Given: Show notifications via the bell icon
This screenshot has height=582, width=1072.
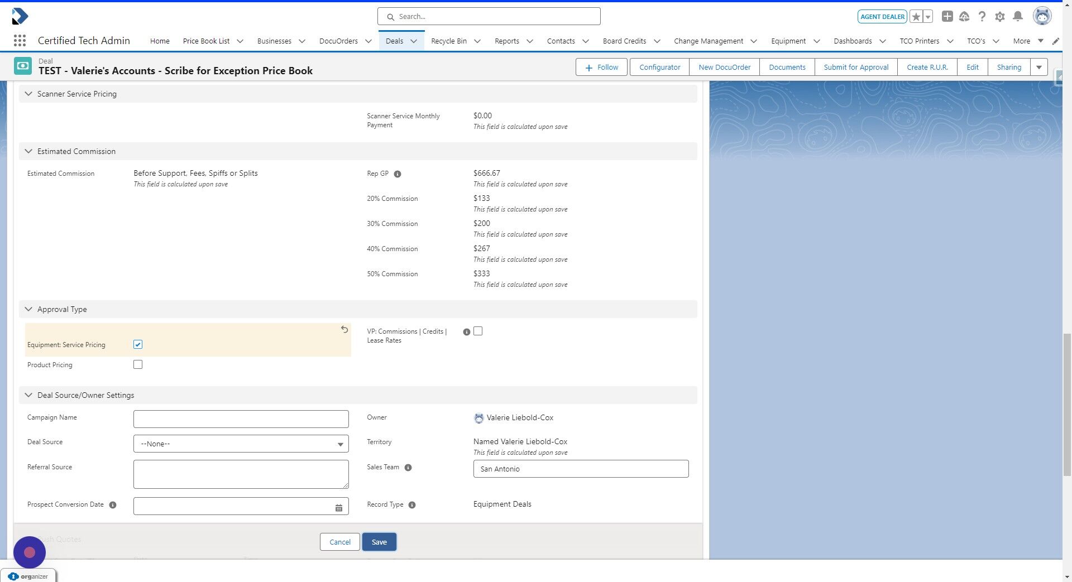Looking at the screenshot, I should tap(1017, 16).
